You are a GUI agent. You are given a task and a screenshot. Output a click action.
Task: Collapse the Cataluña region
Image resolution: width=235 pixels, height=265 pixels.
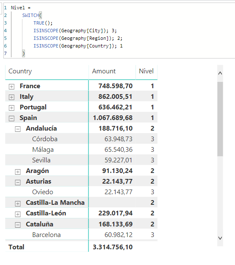(18, 225)
